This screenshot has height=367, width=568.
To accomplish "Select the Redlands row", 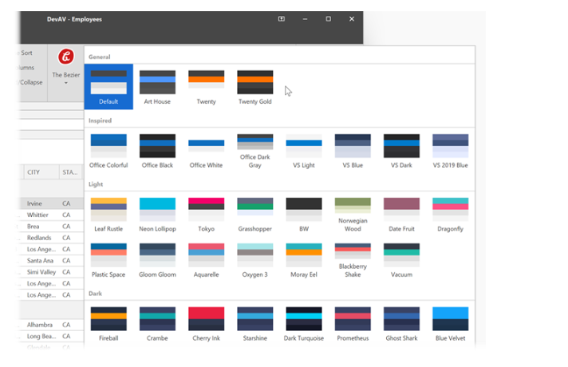I will pos(51,238).
